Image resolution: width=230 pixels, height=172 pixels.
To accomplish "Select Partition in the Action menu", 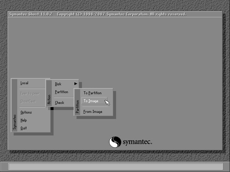I will 61,92.
